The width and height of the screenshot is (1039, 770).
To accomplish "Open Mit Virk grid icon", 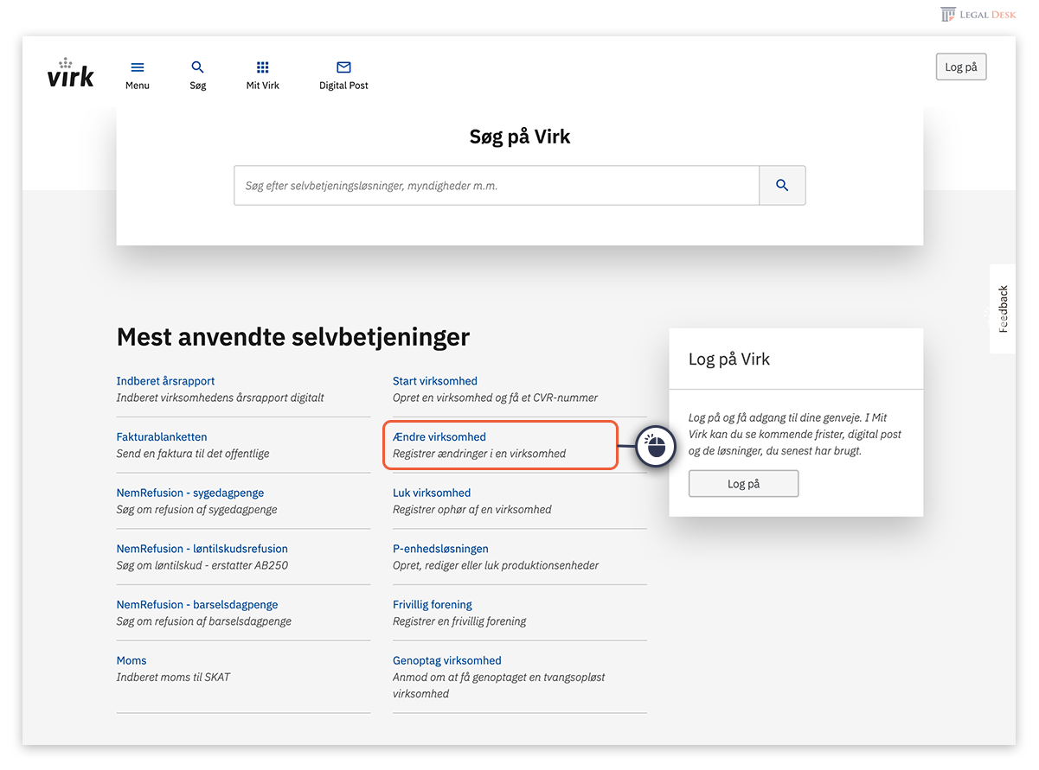I will [263, 67].
